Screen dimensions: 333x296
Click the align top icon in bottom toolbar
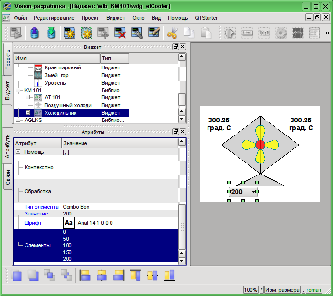136,276
